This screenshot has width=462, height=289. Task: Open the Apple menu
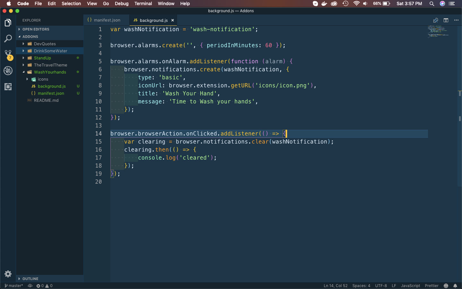click(9, 4)
